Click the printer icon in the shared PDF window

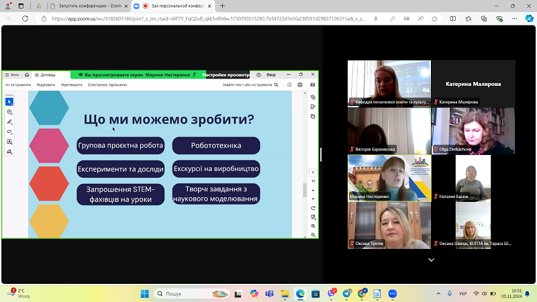pos(299,85)
